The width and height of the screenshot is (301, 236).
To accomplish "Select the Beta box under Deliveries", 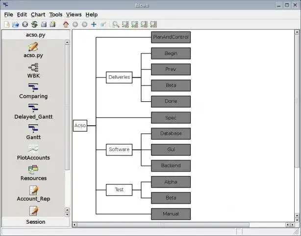I will pos(171,86).
